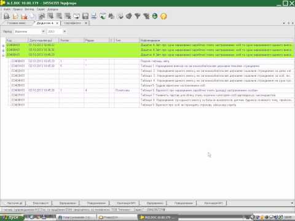The height and width of the screenshot is (221, 295).
Task: Click the blue printer toolbar icon
Action: tap(94, 16)
